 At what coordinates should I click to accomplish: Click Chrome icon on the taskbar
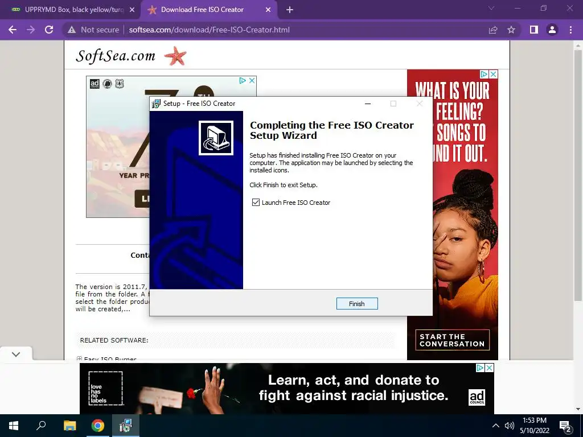tap(98, 426)
